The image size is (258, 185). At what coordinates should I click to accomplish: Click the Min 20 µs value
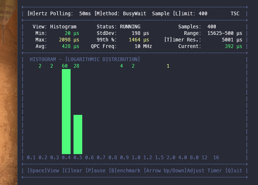[x=72, y=33]
